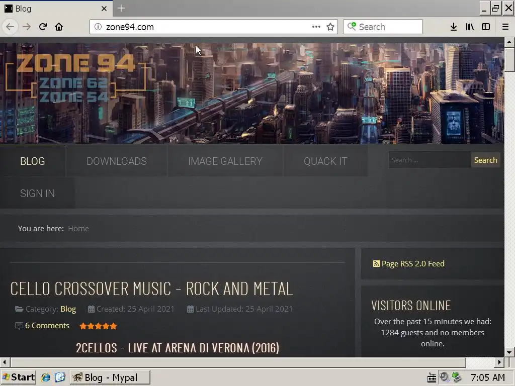Reload the current page
515x386 pixels.
[43, 27]
